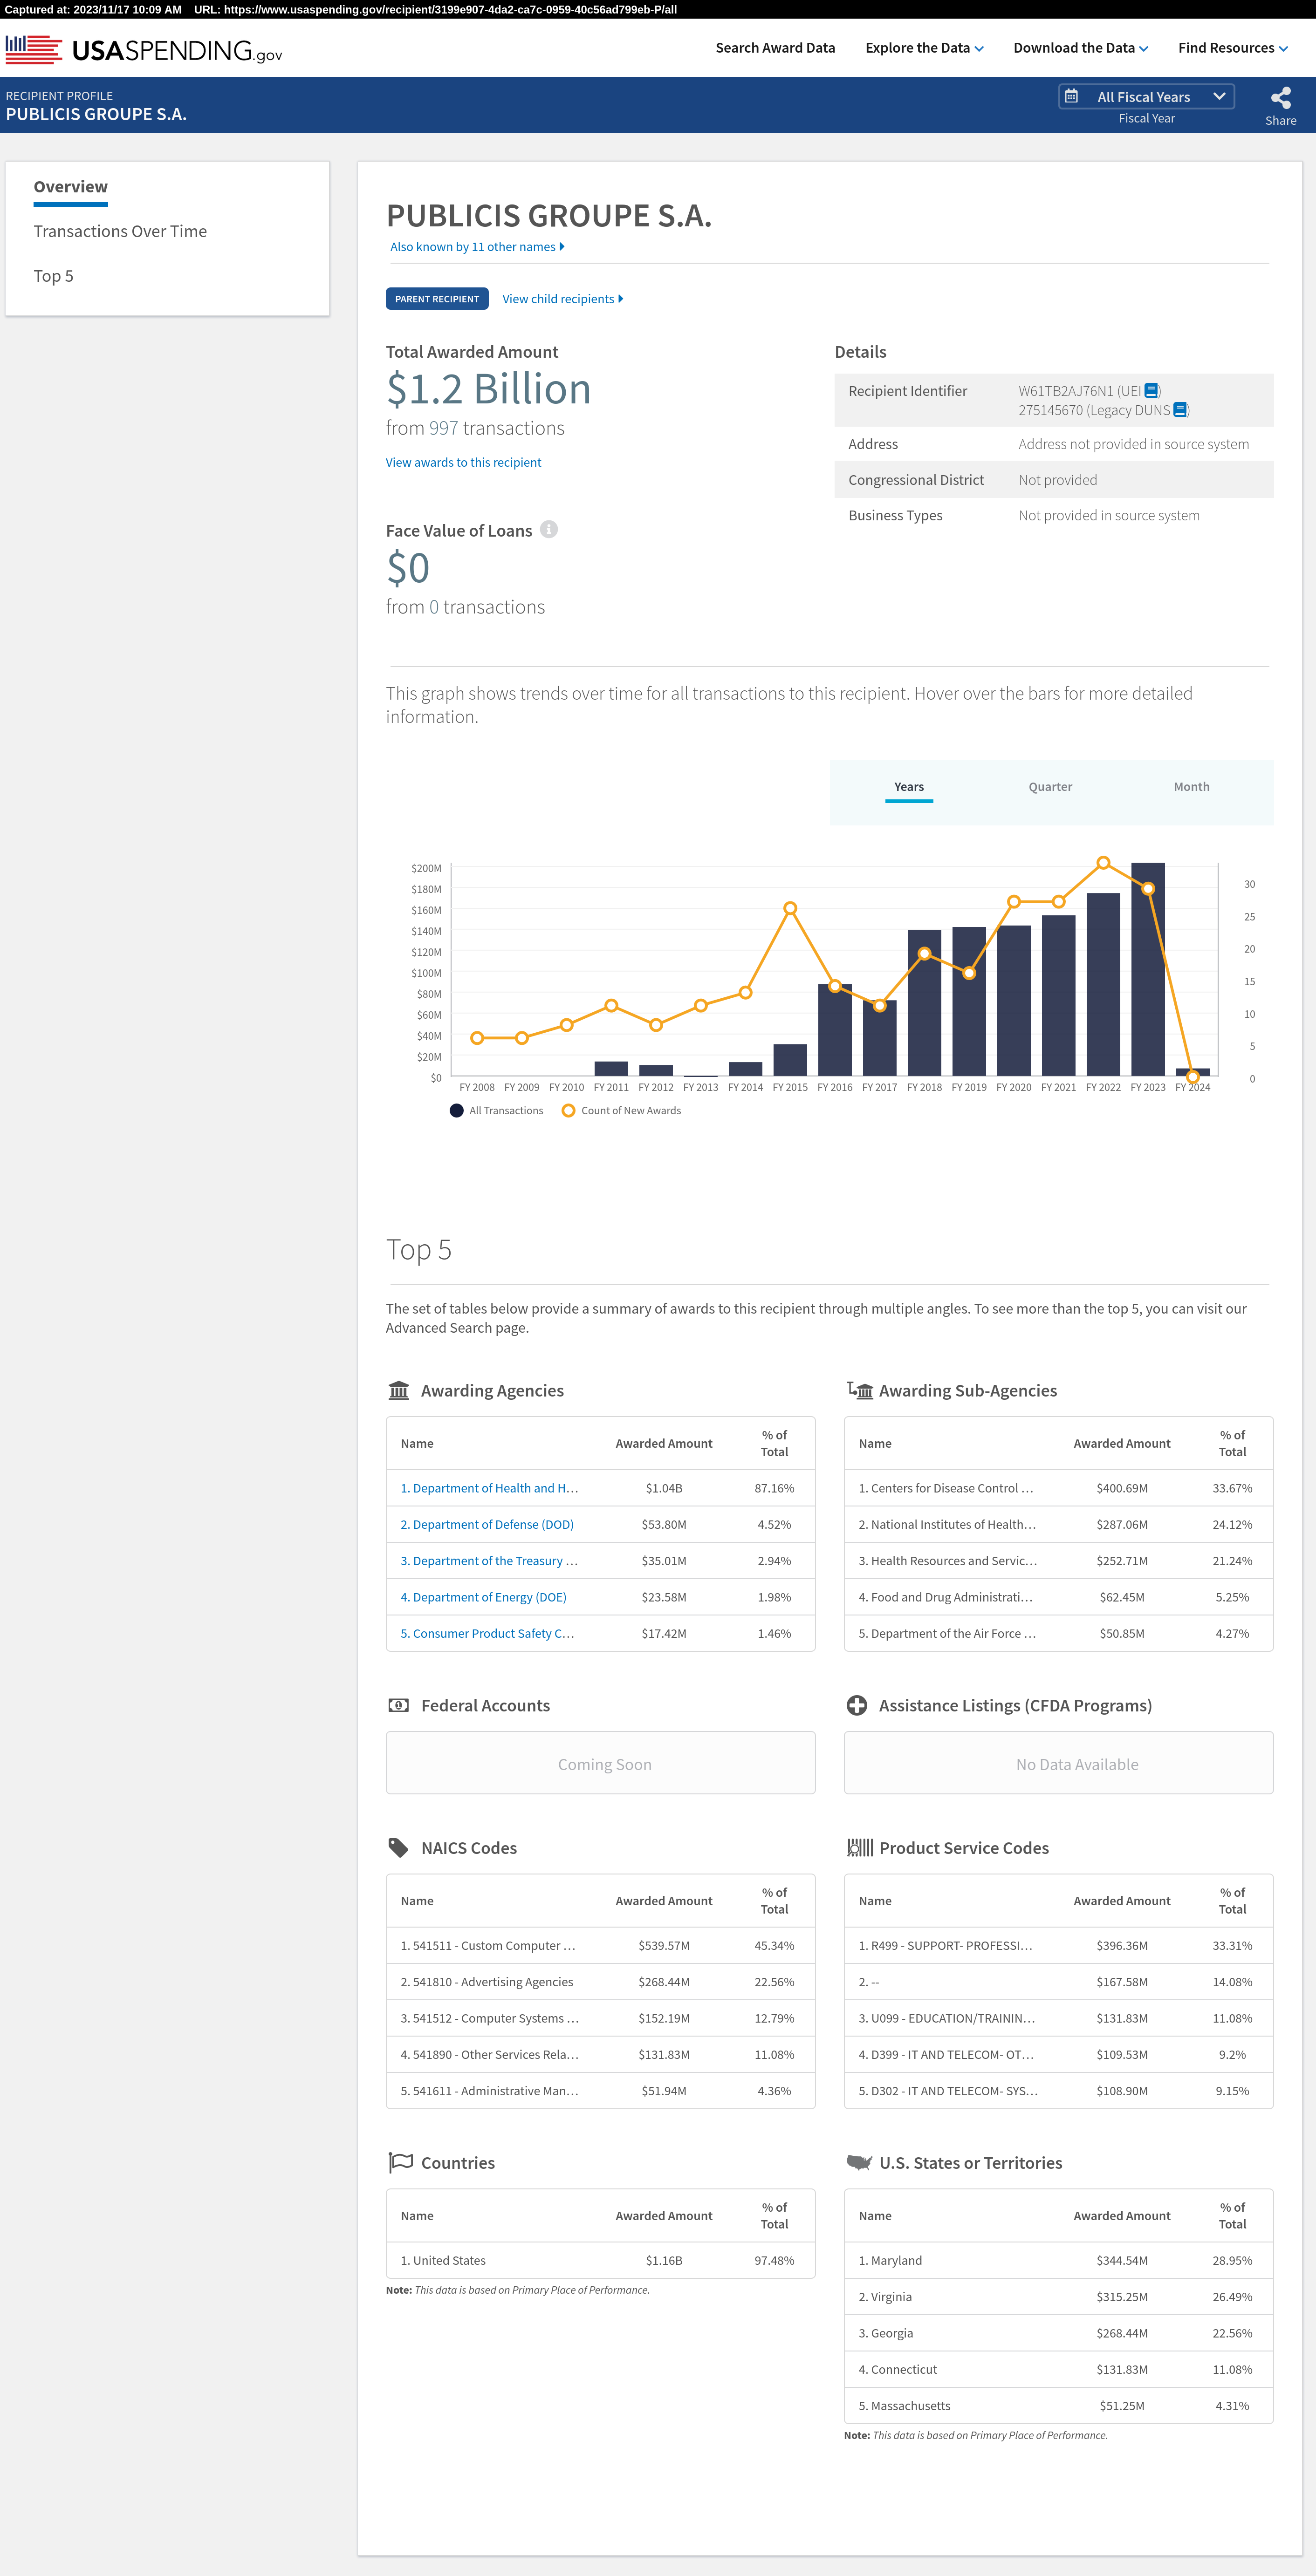Click U099 - EDUCATION/TRAININ… row
1316x2576 pixels.
1059,2019
